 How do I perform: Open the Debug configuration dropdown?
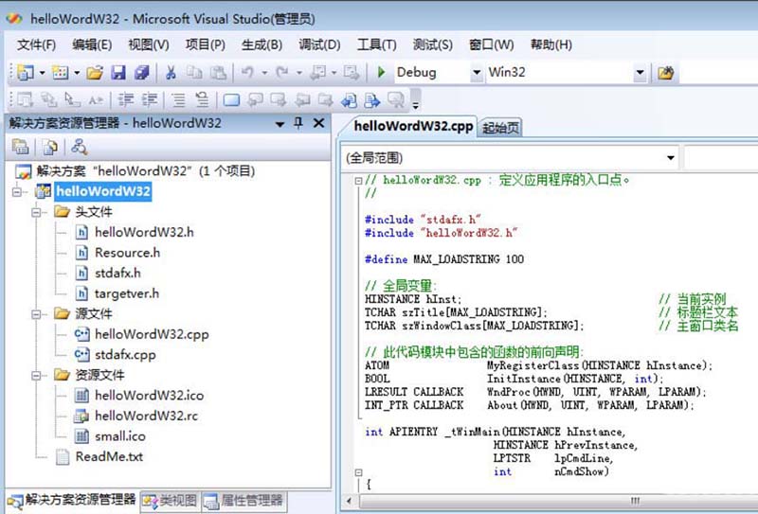pos(477,73)
